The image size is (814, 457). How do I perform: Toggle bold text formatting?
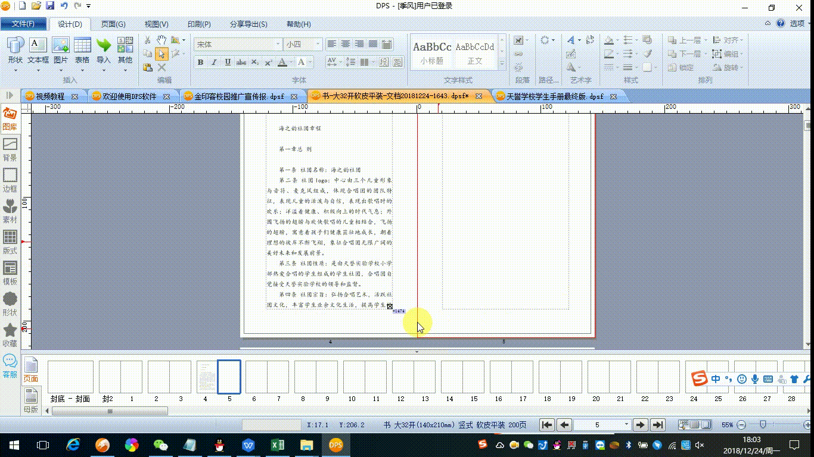(x=200, y=62)
